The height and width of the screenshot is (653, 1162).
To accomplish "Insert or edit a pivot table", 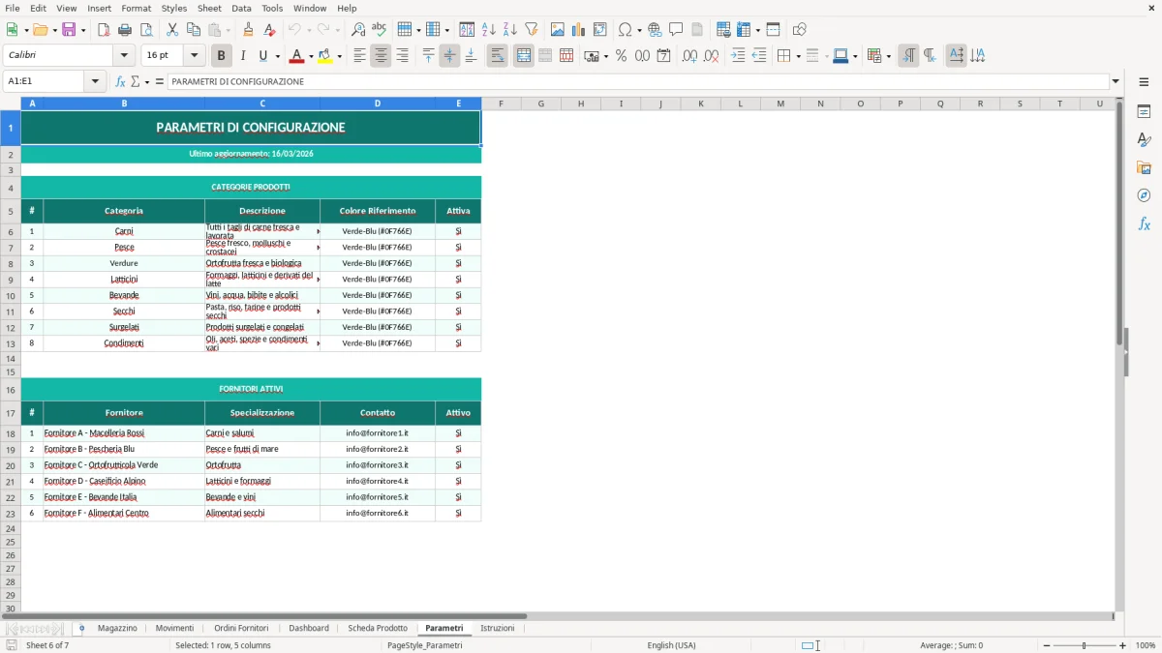I will click(x=600, y=30).
